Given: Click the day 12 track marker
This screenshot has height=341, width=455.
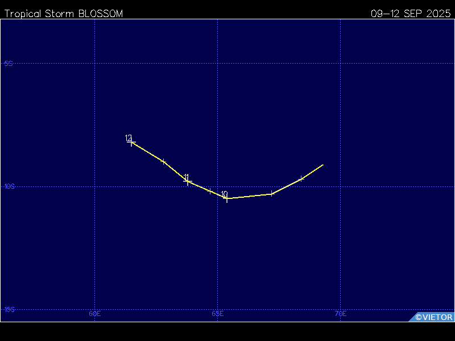Looking at the screenshot, I should click(132, 143).
